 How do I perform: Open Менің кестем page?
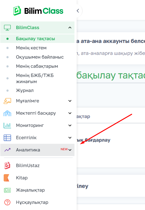click(x=31, y=48)
